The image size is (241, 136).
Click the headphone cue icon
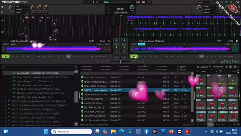[222, 62]
